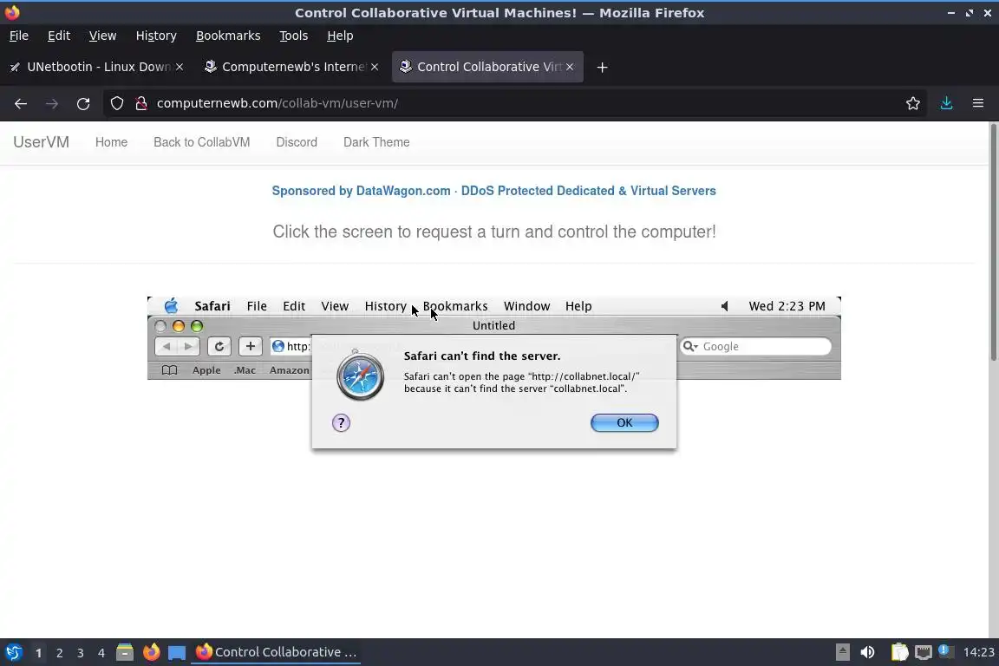999x666 pixels.
Task: Open the Firefox downloads panel
Action: [x=946, y=103]
